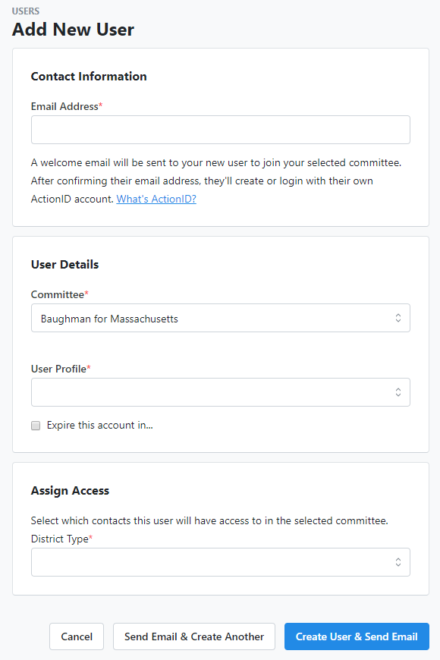Click the Add New User page title
440x660 pixels.
pyautogui.click(x=73, y=30)
